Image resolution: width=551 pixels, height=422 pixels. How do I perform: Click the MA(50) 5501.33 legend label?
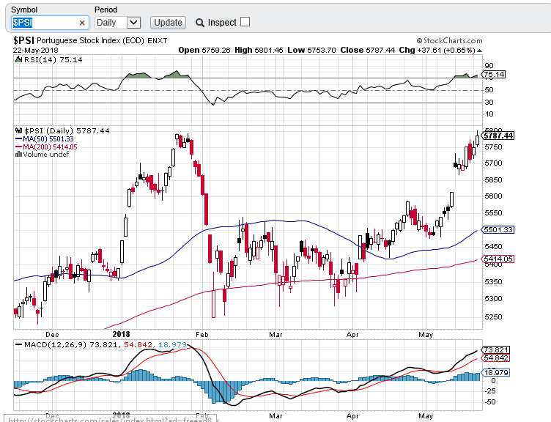pyautogui.click(x=48, y=139)
